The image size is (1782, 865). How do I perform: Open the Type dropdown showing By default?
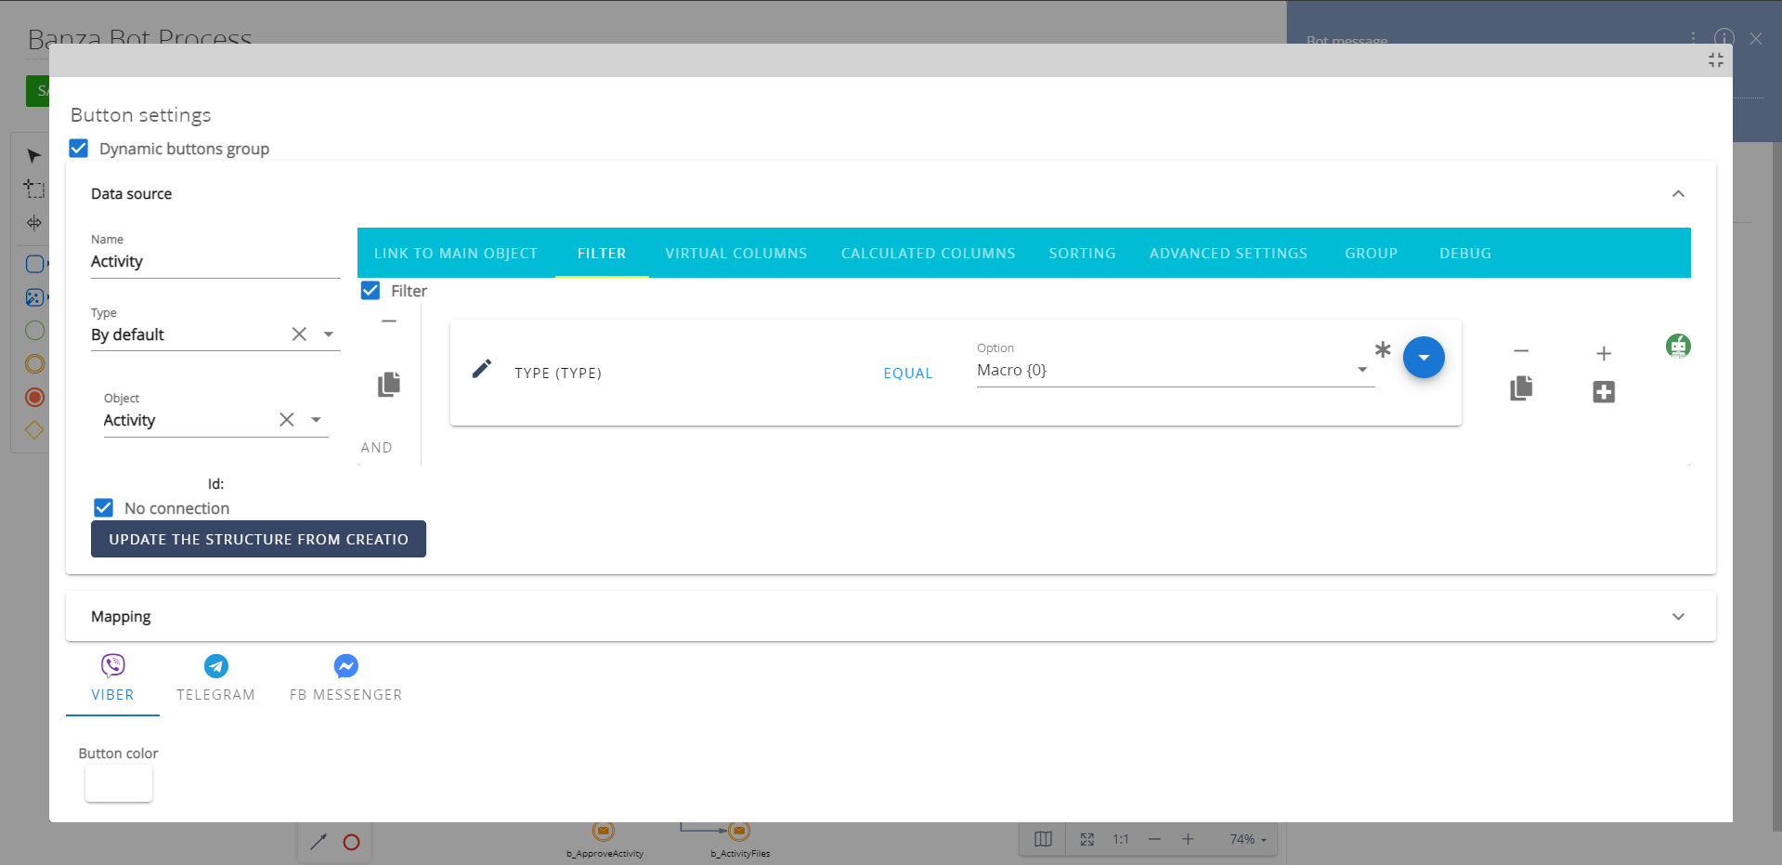click(328, 334)
